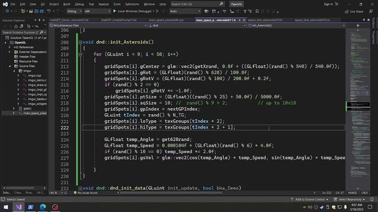Open the Auto dropdown in toolbar
Screen dimensions: 378x212
pos(185,11)
